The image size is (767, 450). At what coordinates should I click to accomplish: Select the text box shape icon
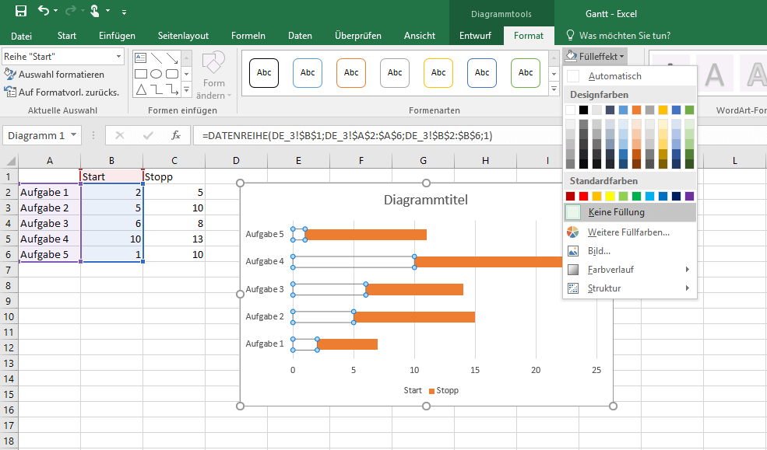[140, 58]
